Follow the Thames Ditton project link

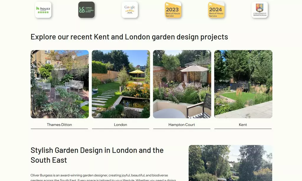click(59, 125)
